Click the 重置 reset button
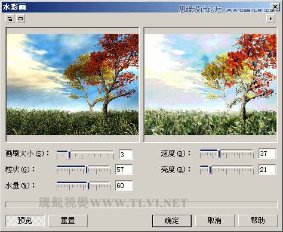 (68, 221)
